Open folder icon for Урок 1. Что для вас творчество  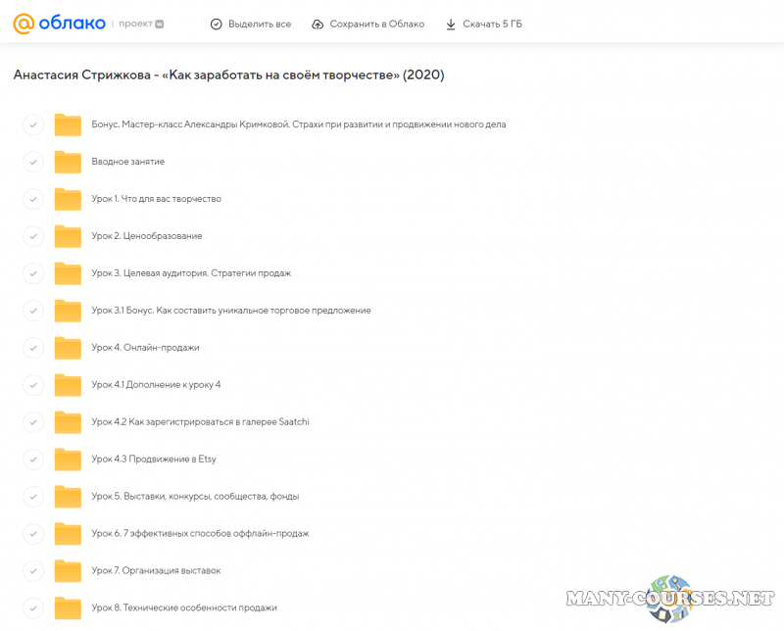pyautogui.click(x=68, y=199)
